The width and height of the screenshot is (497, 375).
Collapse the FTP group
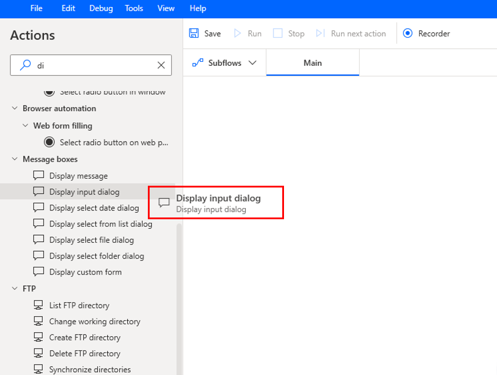coord(15,289)
